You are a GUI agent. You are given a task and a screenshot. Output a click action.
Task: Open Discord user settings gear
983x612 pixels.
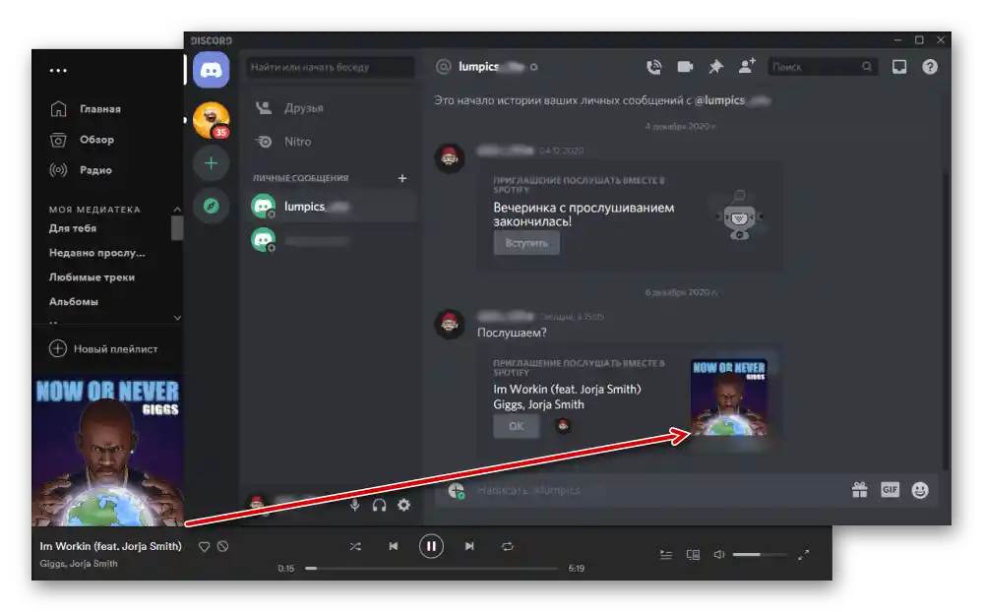(404, 504)
